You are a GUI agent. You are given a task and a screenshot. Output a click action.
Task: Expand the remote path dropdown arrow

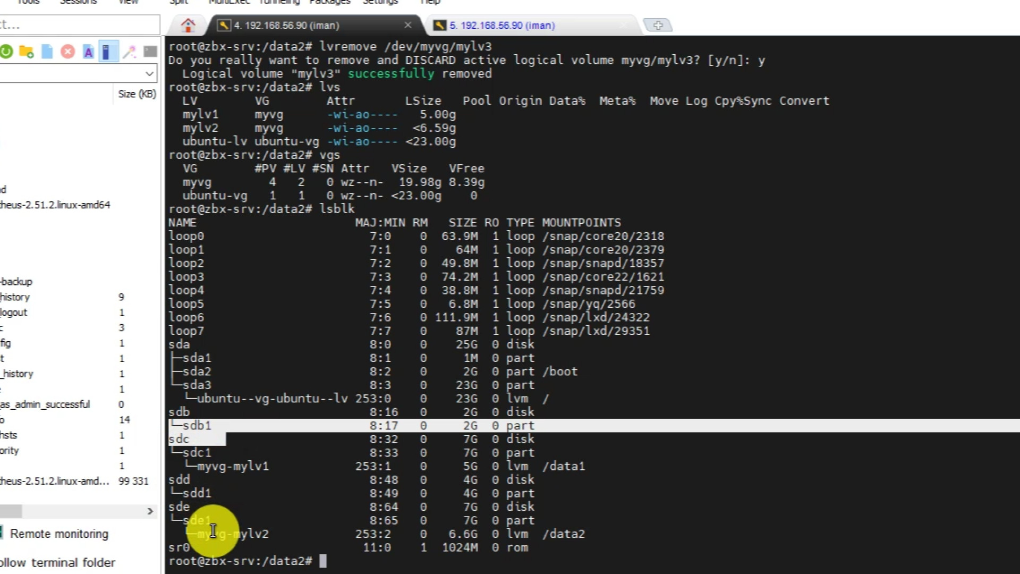[x=149, y=73]
